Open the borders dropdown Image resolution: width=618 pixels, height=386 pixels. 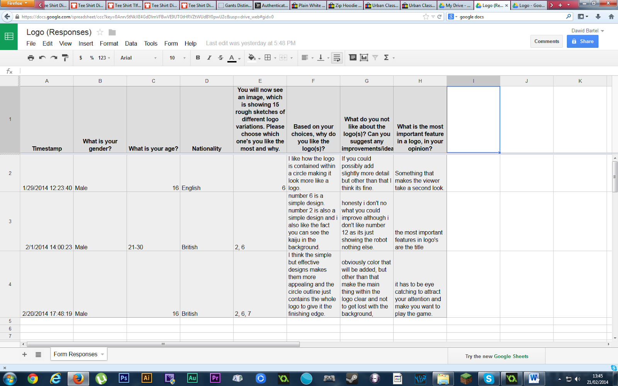[x=270, y=58]
